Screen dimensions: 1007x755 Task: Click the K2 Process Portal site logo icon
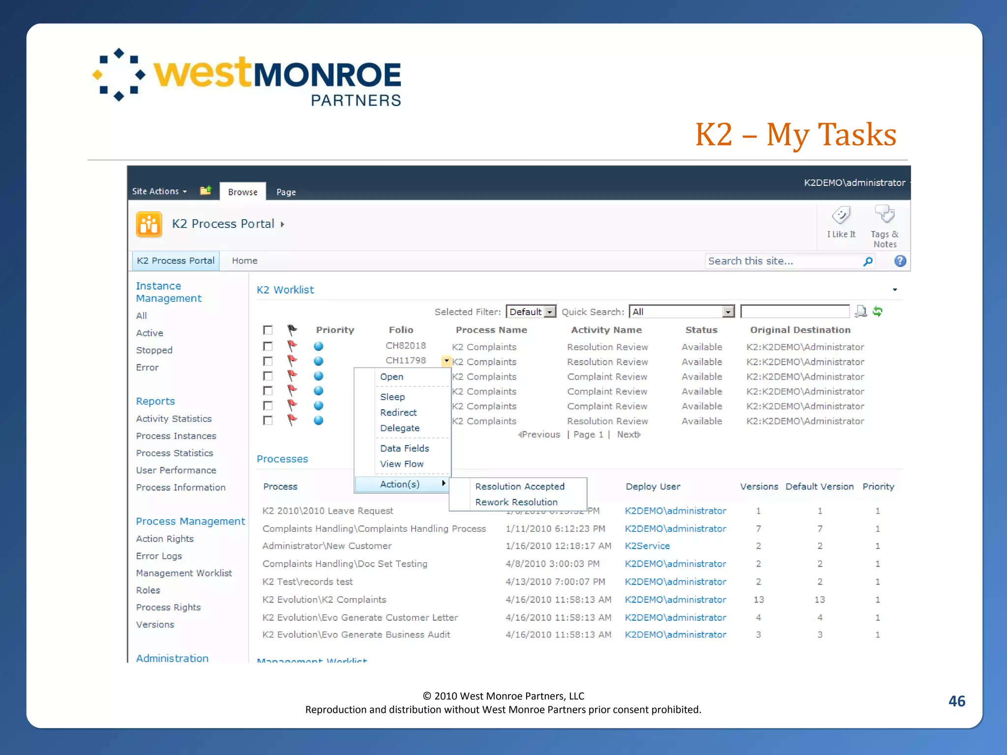[149, 225]
